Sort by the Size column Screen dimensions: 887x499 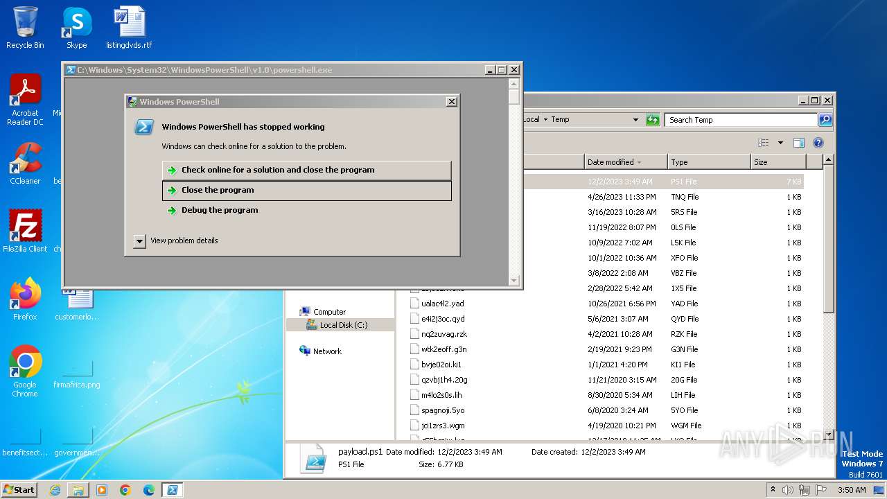pyautogui.click(x=778, y=162)
